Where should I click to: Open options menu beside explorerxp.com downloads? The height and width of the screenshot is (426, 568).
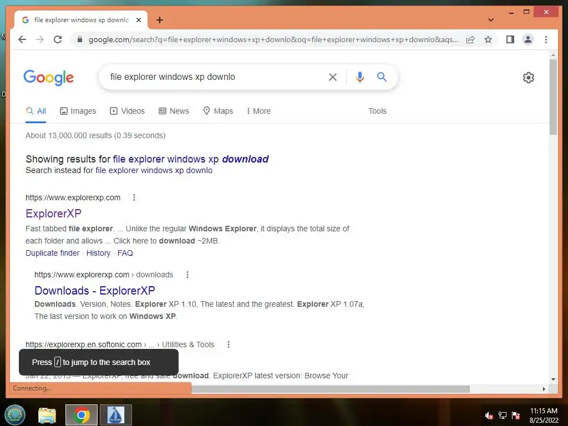[x=187, y=275]
